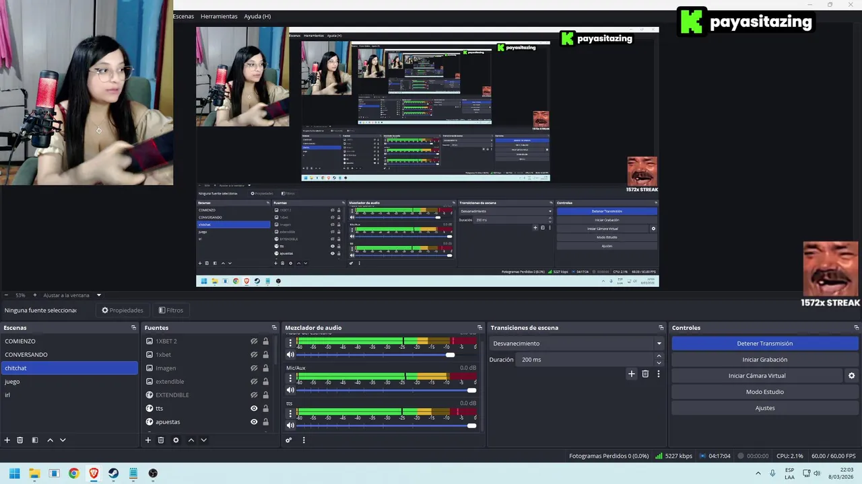
Task: Move scene up in Escenas list
Action: click(x=50, y=440)
